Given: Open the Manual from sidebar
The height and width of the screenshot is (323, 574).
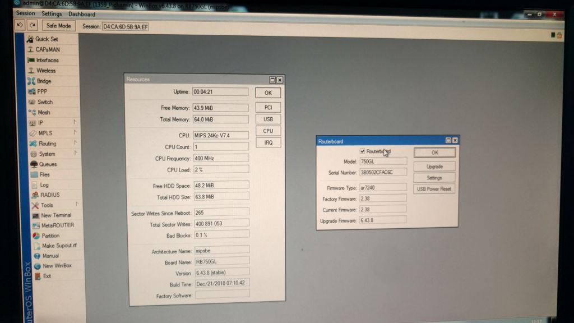Looking at the screenshot, I should coord(50,256).
